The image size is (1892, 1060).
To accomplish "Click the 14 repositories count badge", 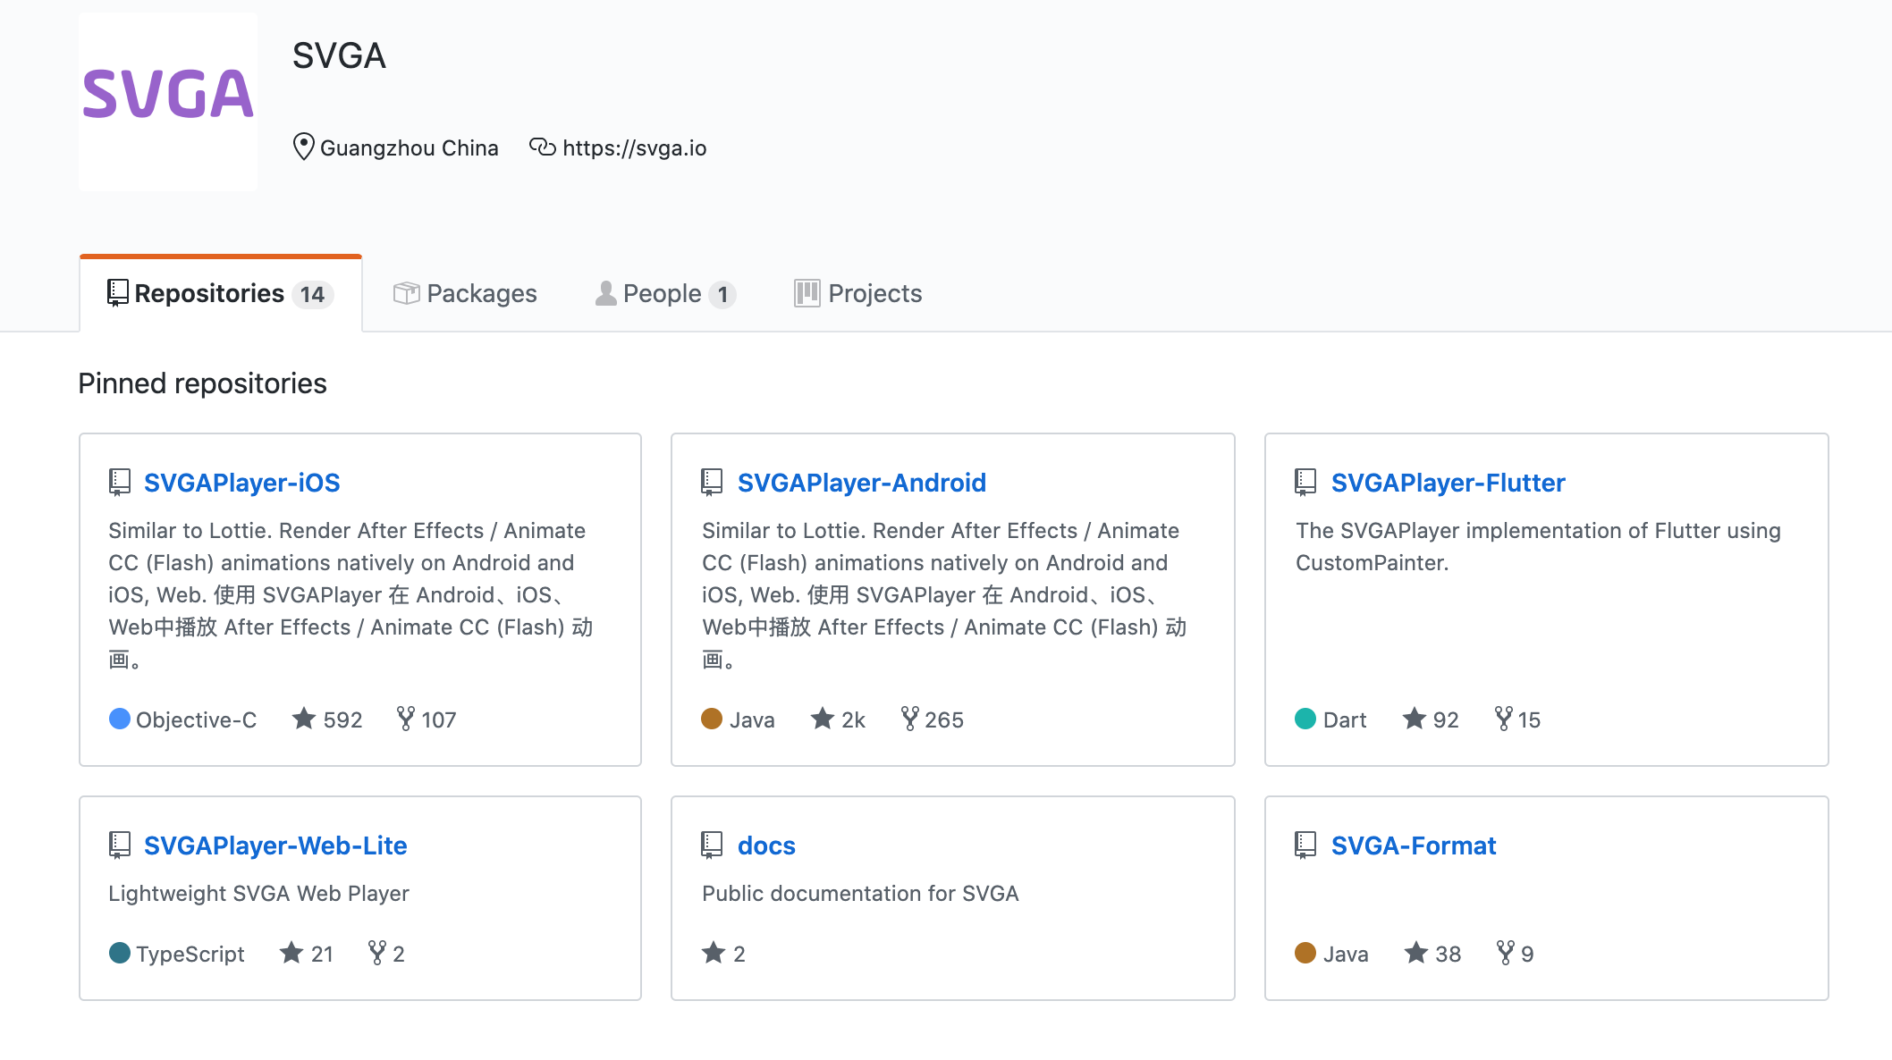I will click(312, 294).
